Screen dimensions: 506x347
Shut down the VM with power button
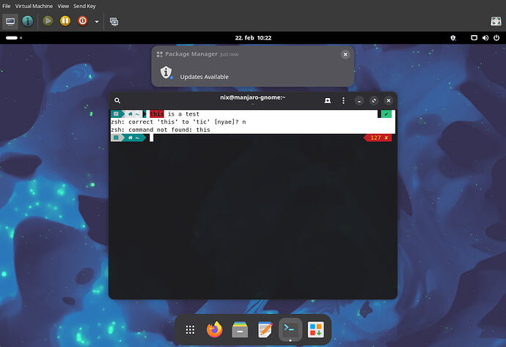click(82, 21)
